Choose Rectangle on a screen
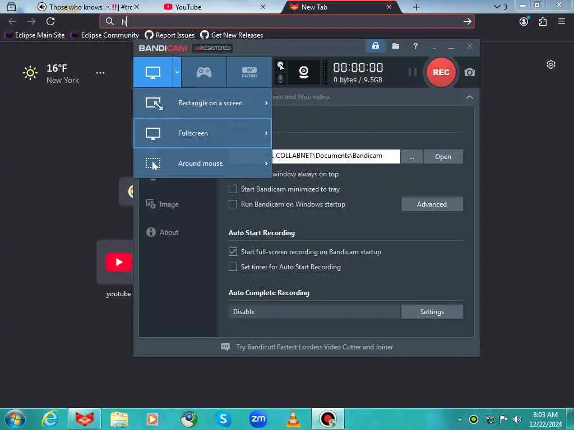This screenshot has width=574, height=430. tap(202, 103)
